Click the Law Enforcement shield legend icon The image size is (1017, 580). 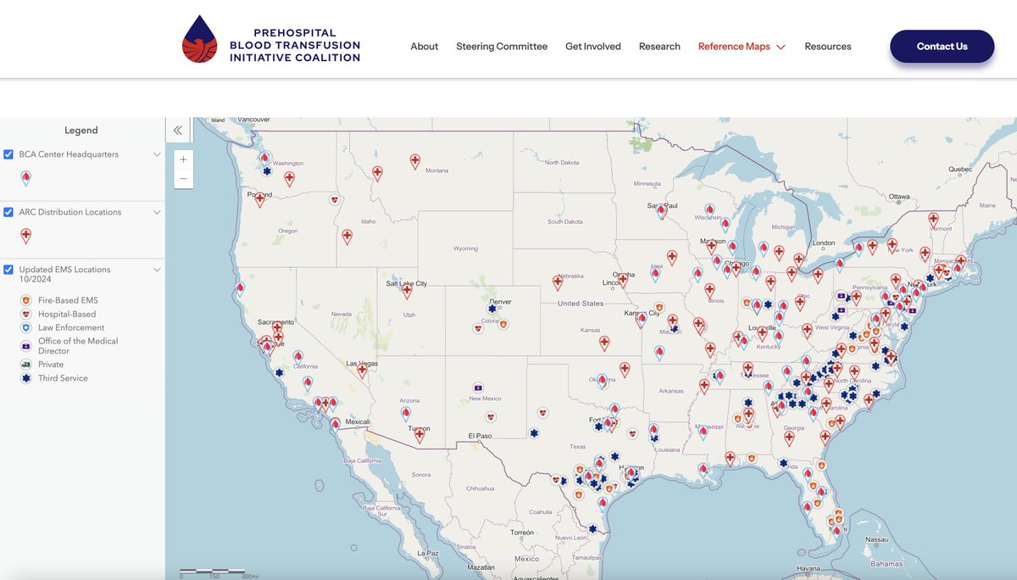tap(25, 327)
